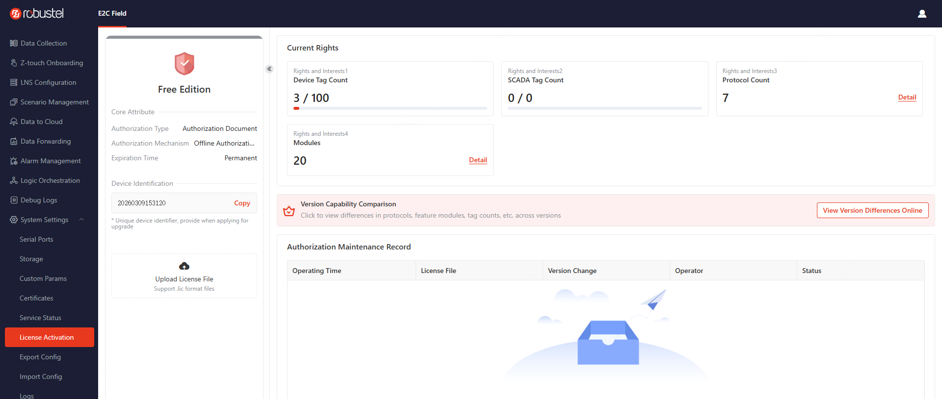Click the LNS Configuration icon
Screen dimensions: 942x399
pos(14,82)
